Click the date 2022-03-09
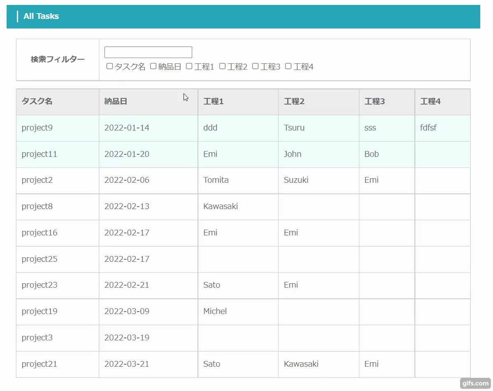Image resolution: width=493 pixels, height=391 pixels. [x=127, y=312]
